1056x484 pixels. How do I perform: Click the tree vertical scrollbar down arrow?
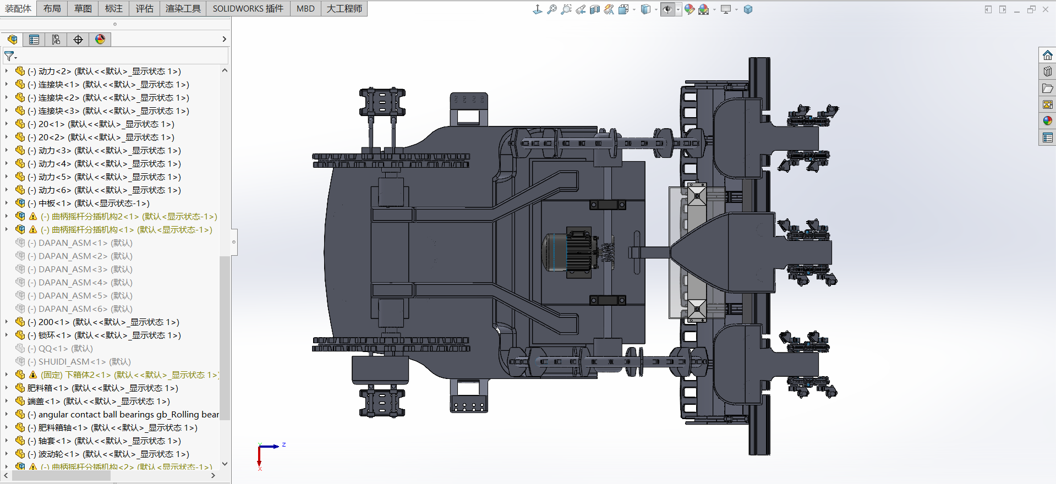click(225, 464)
